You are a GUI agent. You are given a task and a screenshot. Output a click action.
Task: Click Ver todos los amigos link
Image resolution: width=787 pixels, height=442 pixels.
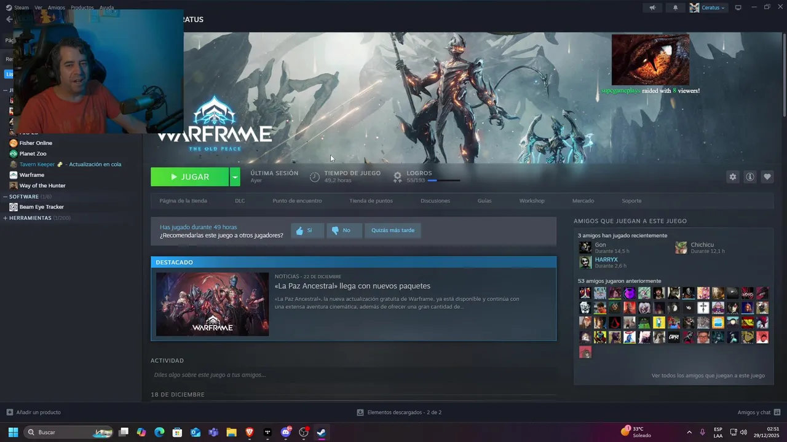[708, 375]
